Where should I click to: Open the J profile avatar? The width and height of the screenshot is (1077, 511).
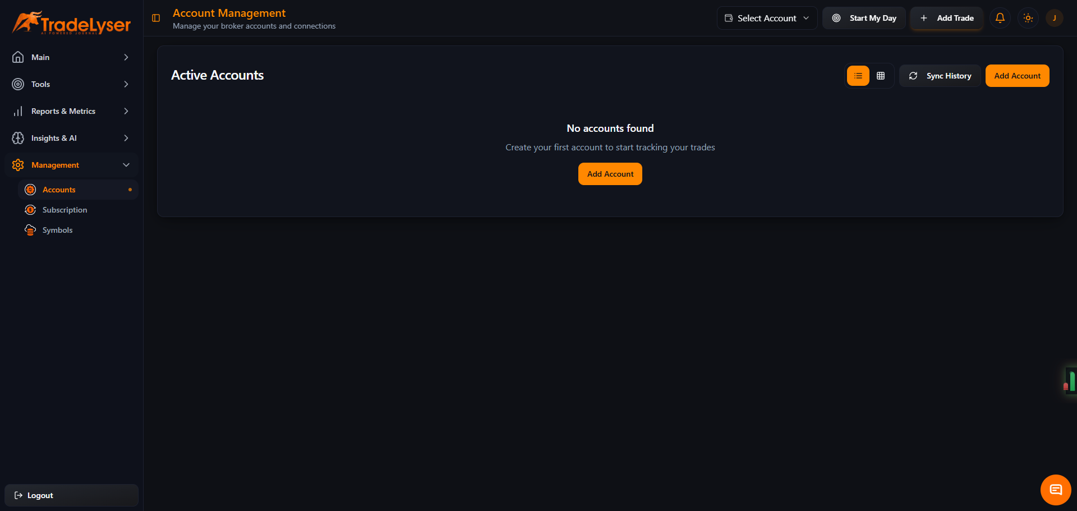pos(1055,18)
